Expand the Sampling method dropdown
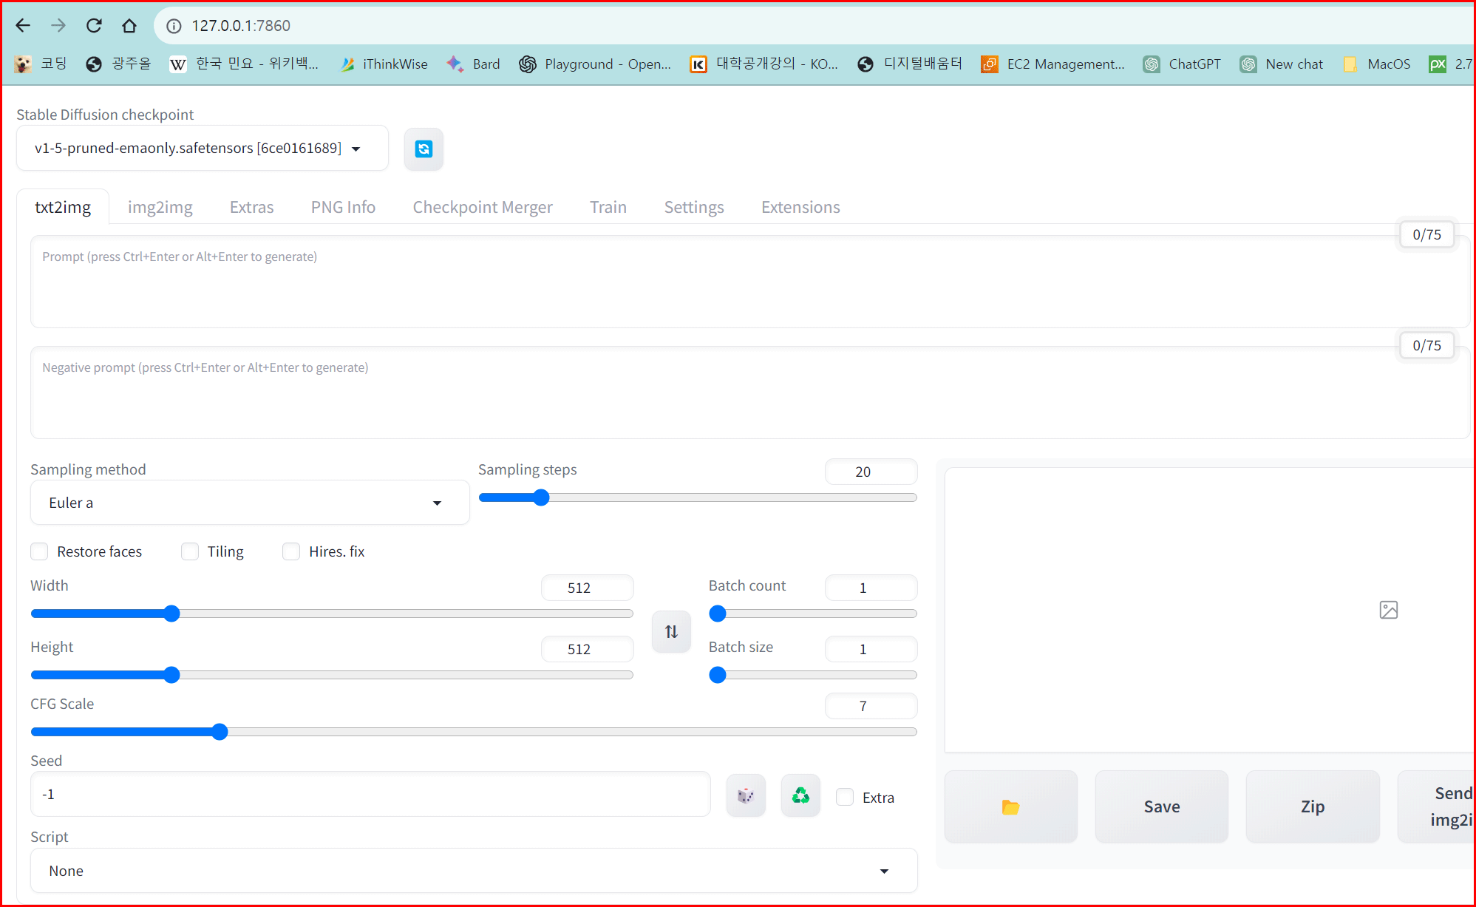1476x907 pixels. 249,503
